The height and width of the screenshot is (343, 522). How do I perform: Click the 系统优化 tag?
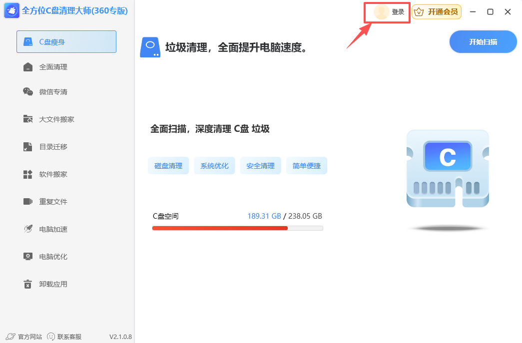(214, 166)
